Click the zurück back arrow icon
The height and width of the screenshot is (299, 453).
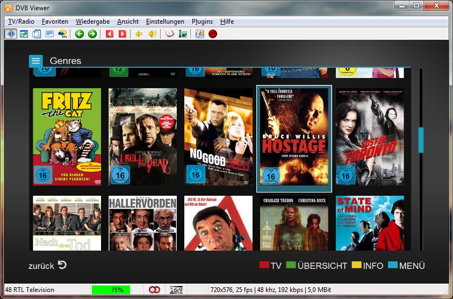(x=62, y=265)
